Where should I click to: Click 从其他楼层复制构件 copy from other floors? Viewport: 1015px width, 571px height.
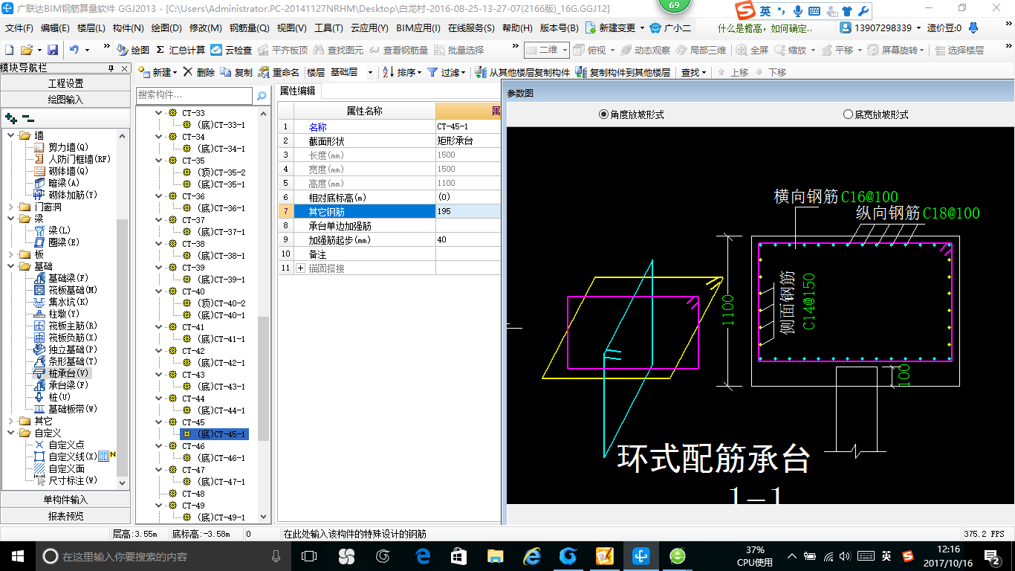click(x=522, y=72)
